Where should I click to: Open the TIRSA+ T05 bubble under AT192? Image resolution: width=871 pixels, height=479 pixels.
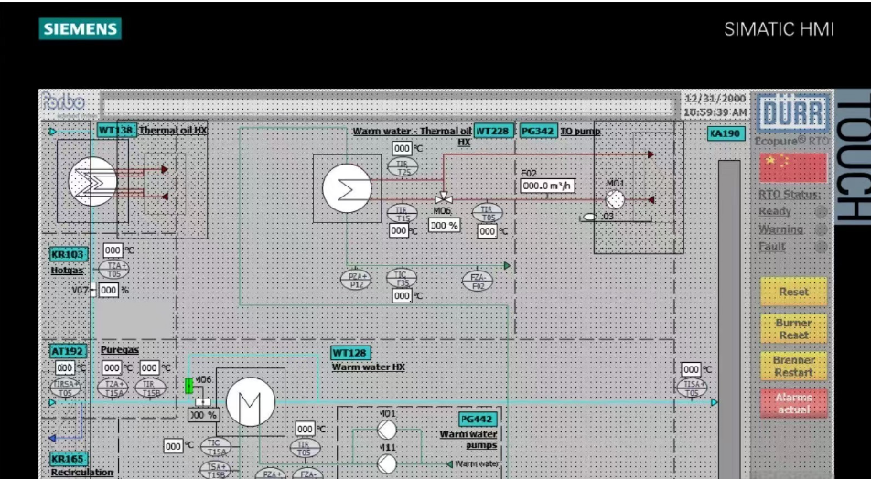[65, 388]
